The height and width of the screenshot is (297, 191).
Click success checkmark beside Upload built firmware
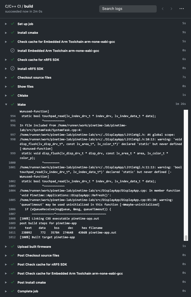pyautogui.click(x=12, y=247)
